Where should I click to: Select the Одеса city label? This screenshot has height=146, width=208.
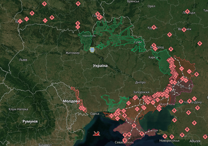(x=94, y=113)
